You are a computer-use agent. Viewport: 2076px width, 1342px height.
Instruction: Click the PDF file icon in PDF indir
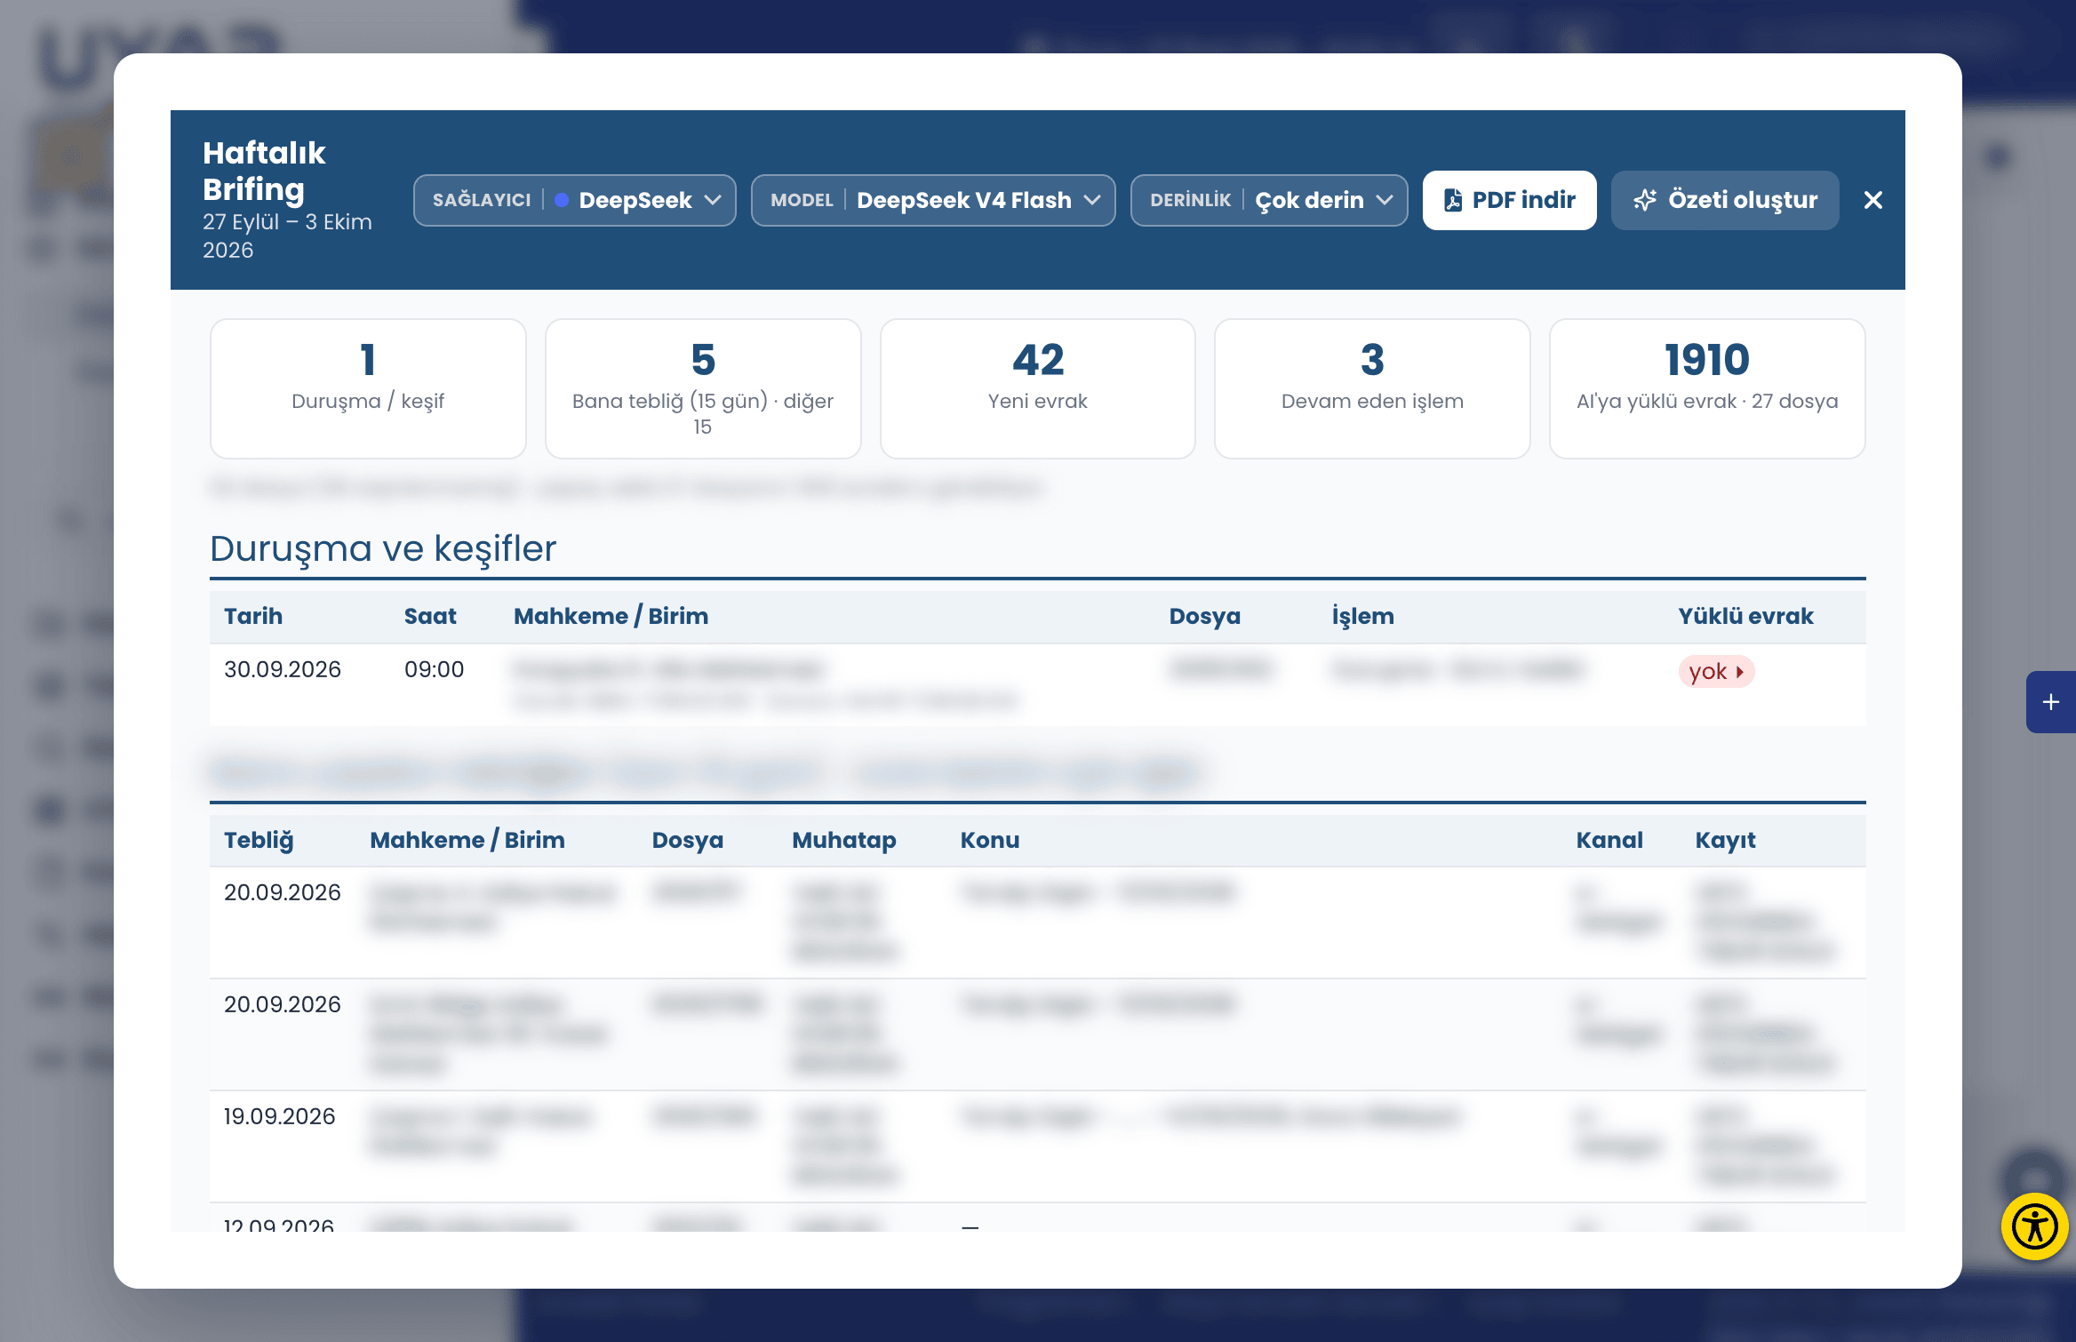(1453, 200)
